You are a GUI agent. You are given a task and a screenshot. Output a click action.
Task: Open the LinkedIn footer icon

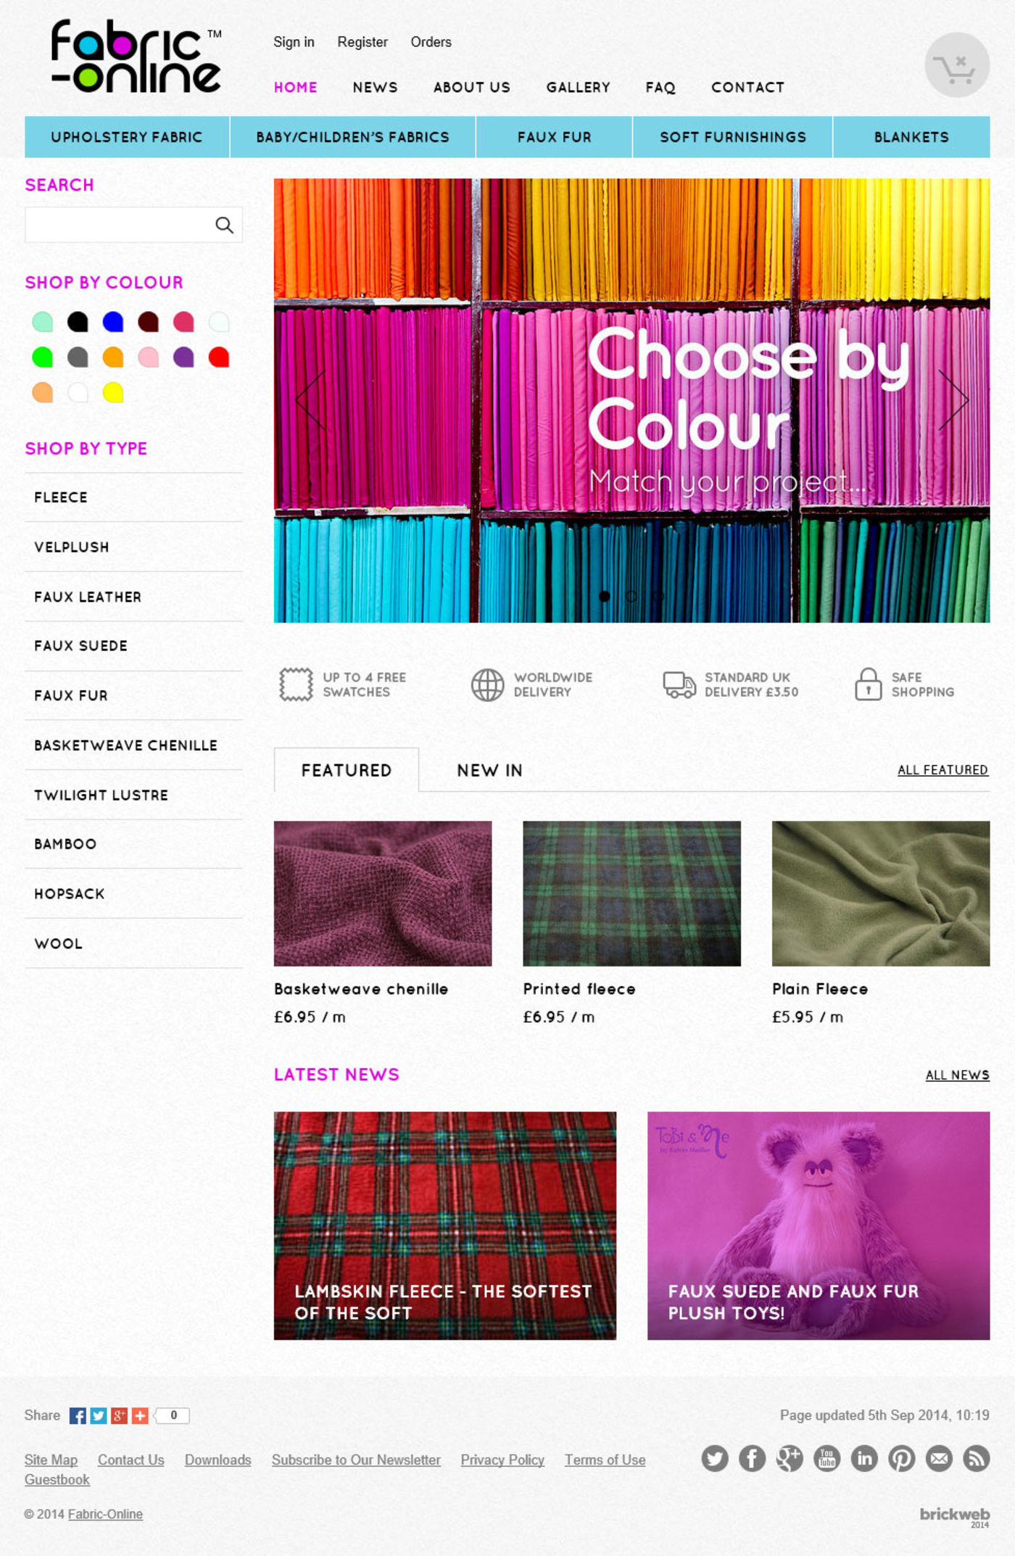point(863,1458)
